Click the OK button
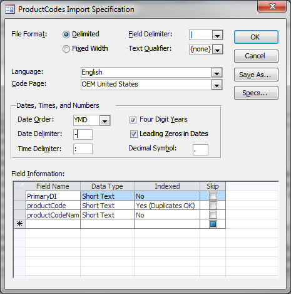This screenshot has height=294, width=291. pyautogui.click(x=256, y=37)
